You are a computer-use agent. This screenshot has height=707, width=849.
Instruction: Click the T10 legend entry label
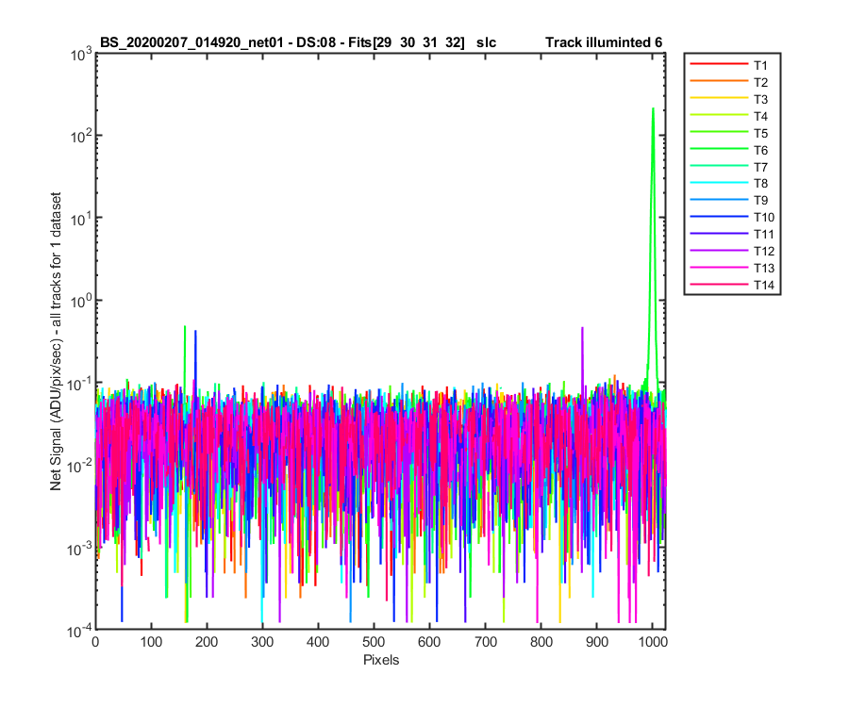tap(763, 218)
